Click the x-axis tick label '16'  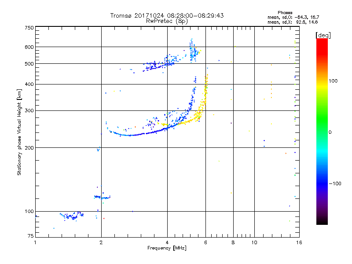[x=299, y=242]
